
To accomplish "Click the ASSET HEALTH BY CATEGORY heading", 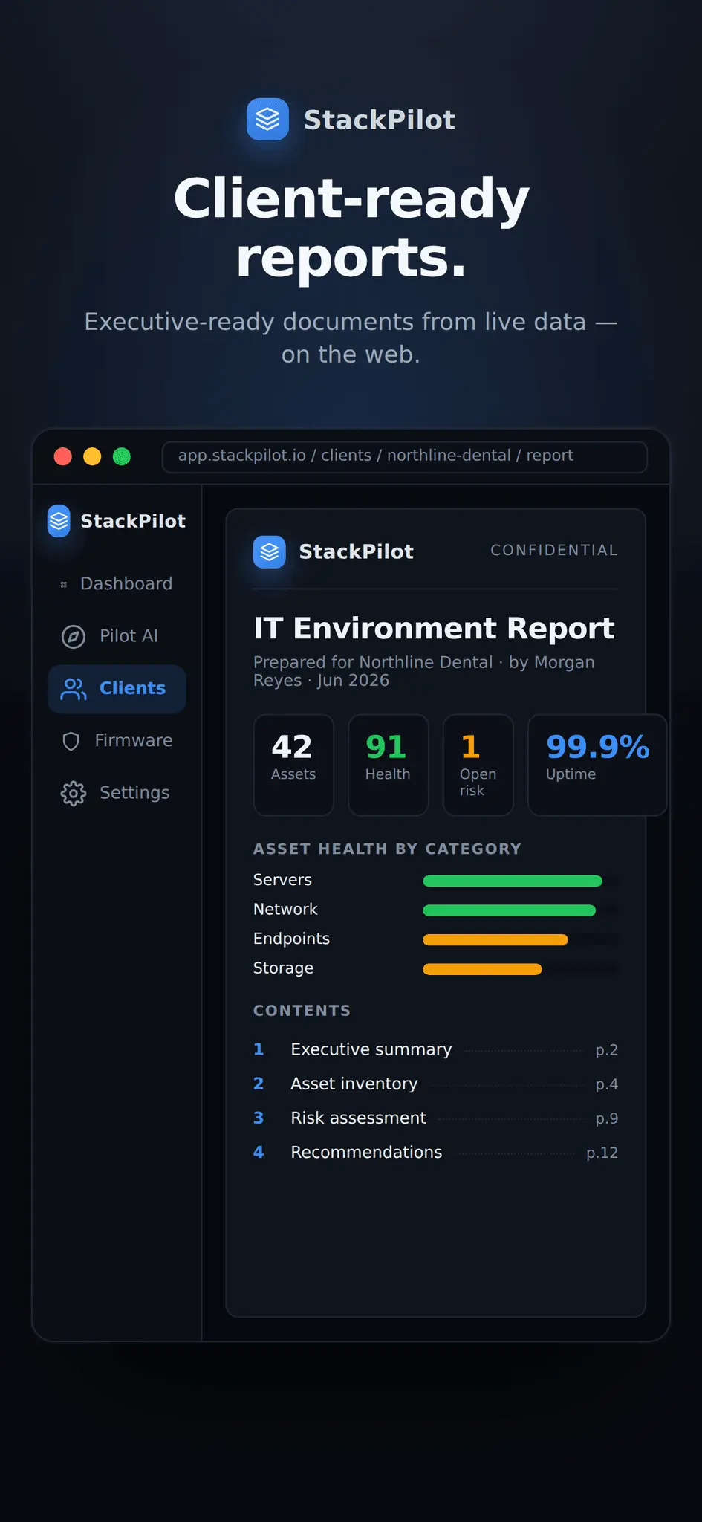I will (387, 849).
